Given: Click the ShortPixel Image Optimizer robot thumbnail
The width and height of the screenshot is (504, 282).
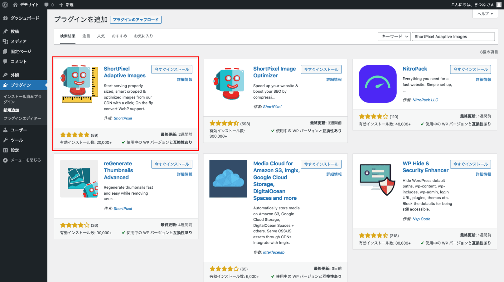Looking at the screenshot, I should pyautogui.click(x=228, y=84).
